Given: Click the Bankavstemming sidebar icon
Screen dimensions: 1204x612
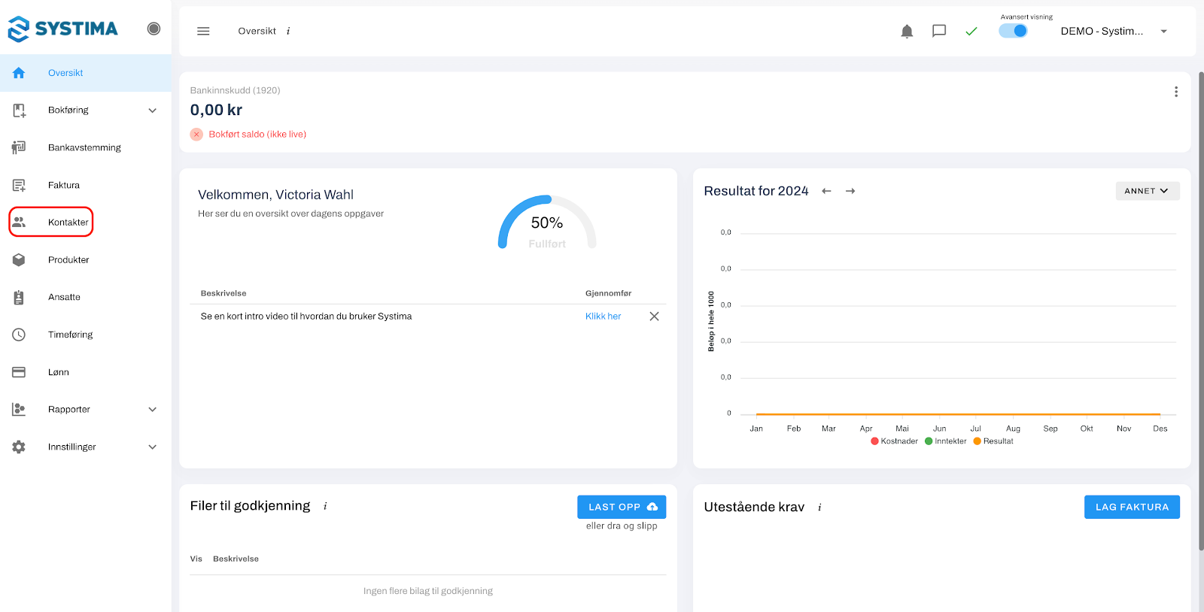Looking at the screenshot, I should (19, 147).
